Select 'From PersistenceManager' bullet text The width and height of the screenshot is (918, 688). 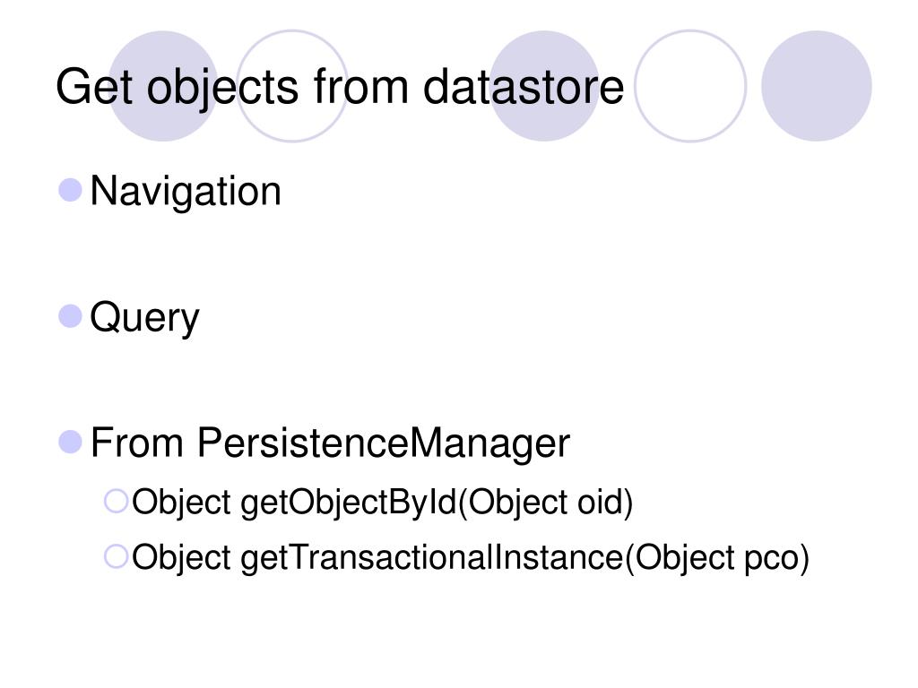click(x=330, y=443)
